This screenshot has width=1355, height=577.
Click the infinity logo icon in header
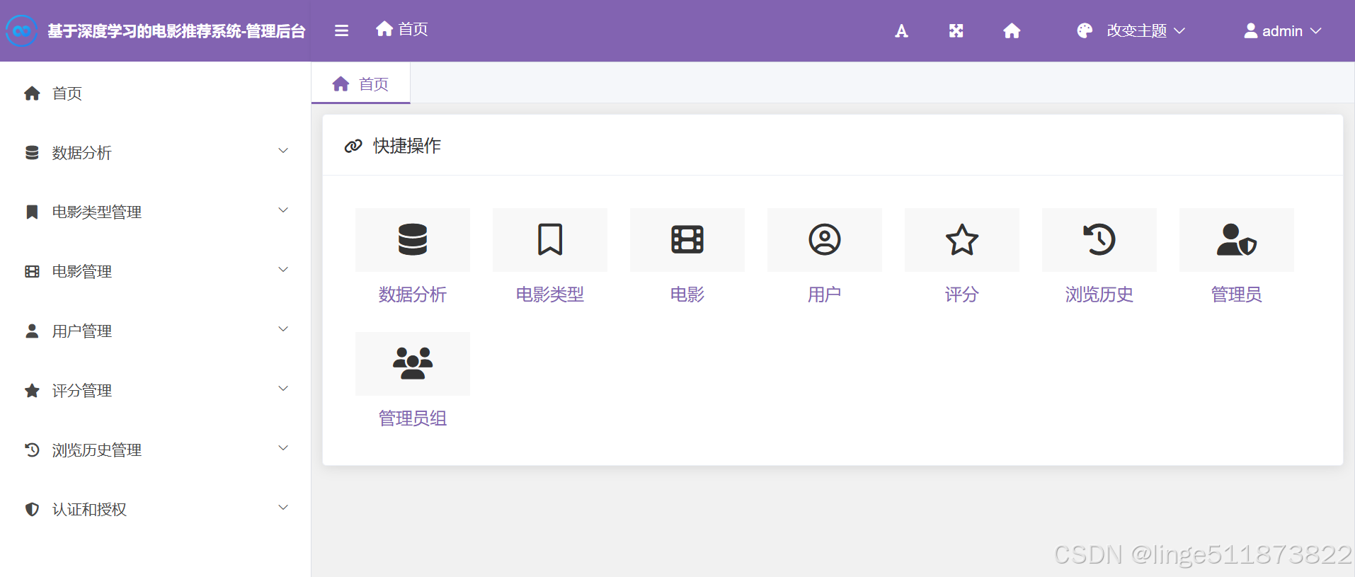point(21,30)
